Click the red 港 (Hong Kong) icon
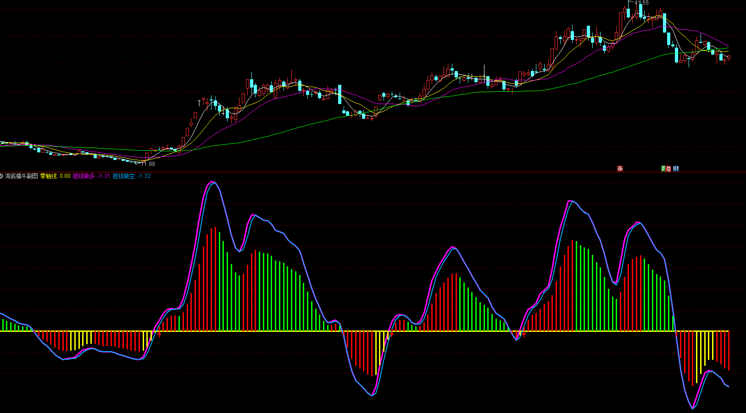 point(669,169)
